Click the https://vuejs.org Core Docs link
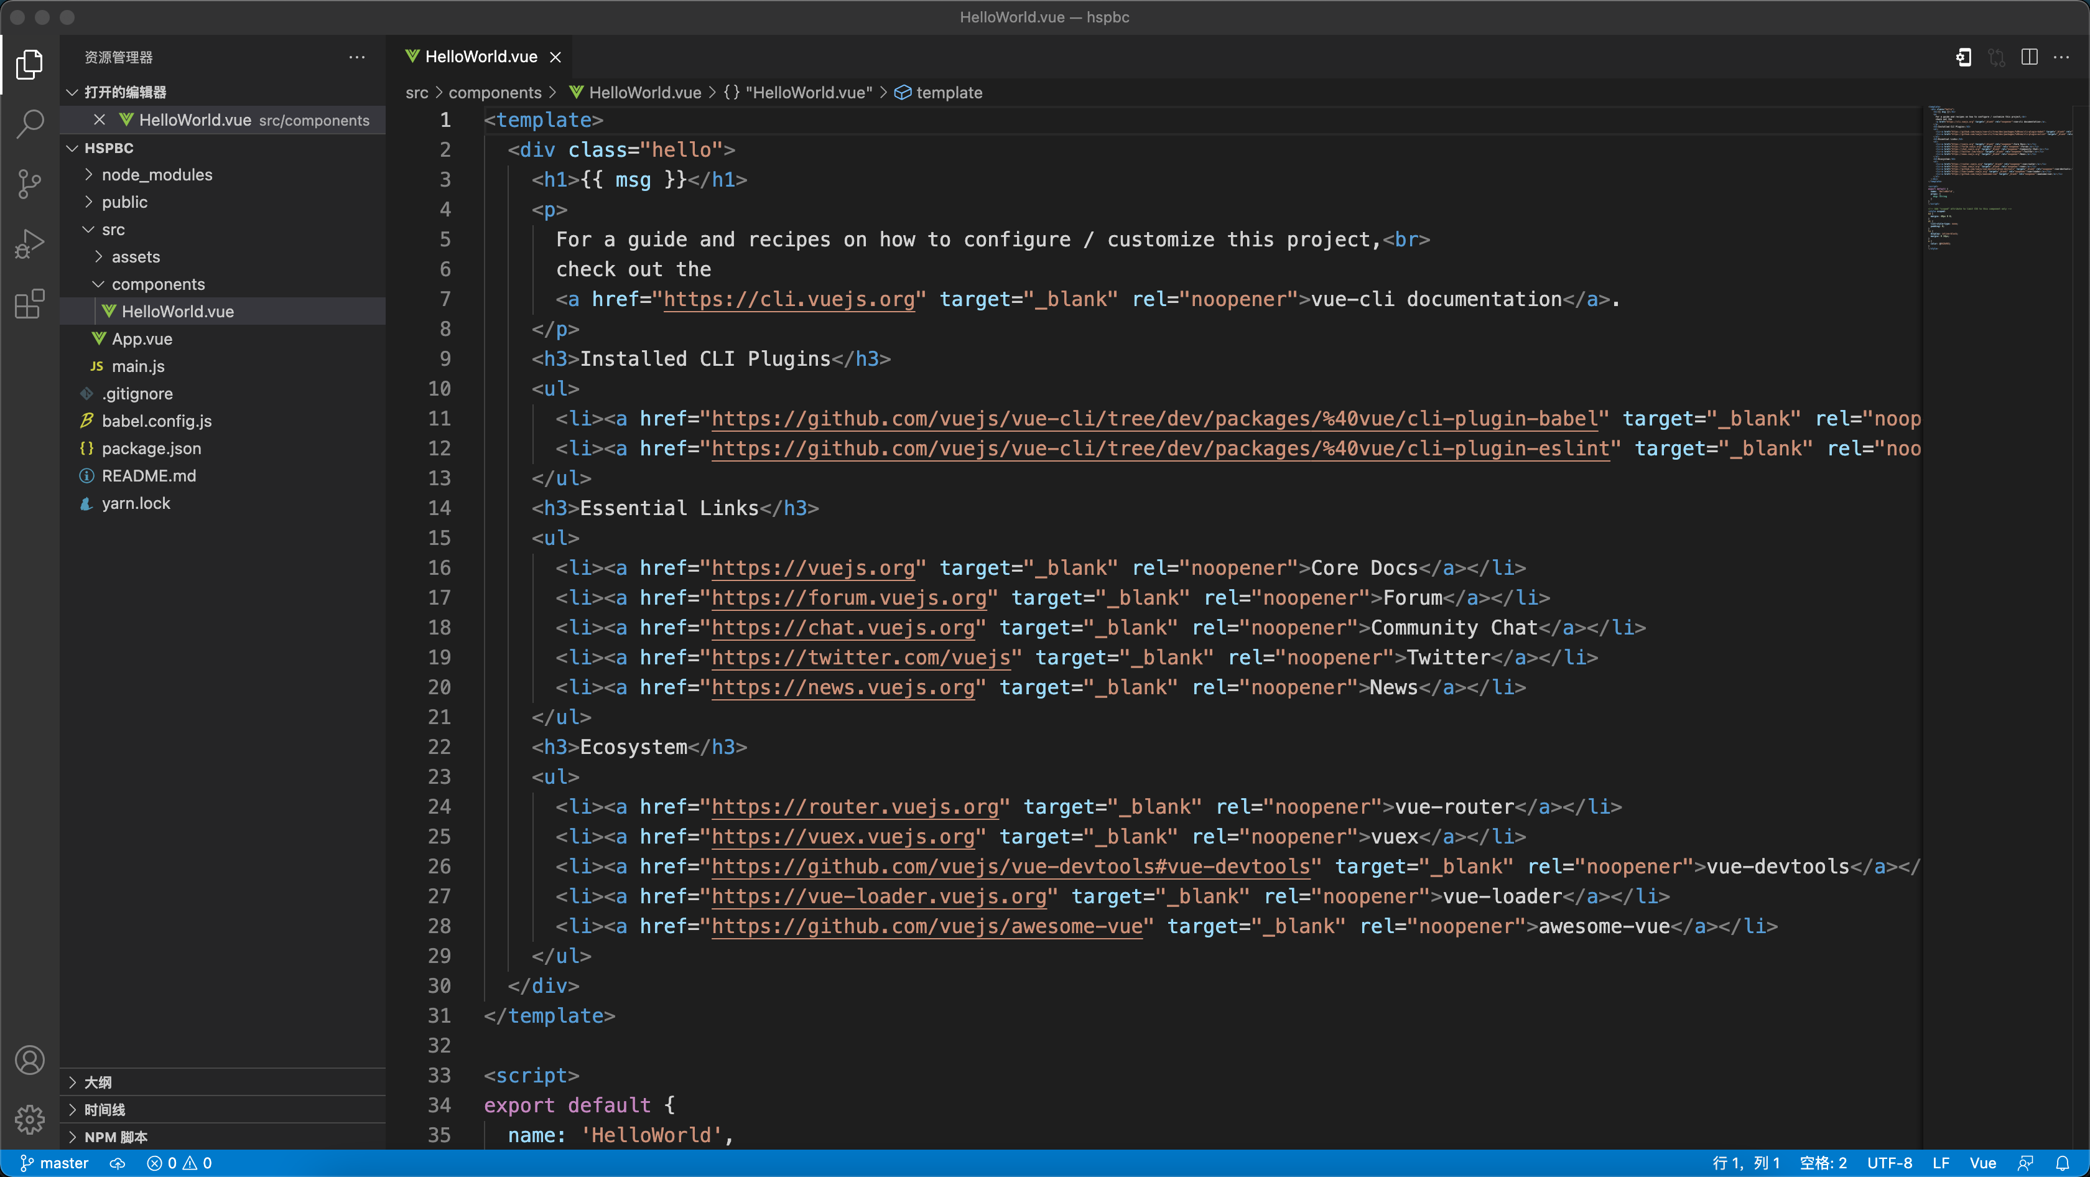2090x1177 pixels. [812, 567]
